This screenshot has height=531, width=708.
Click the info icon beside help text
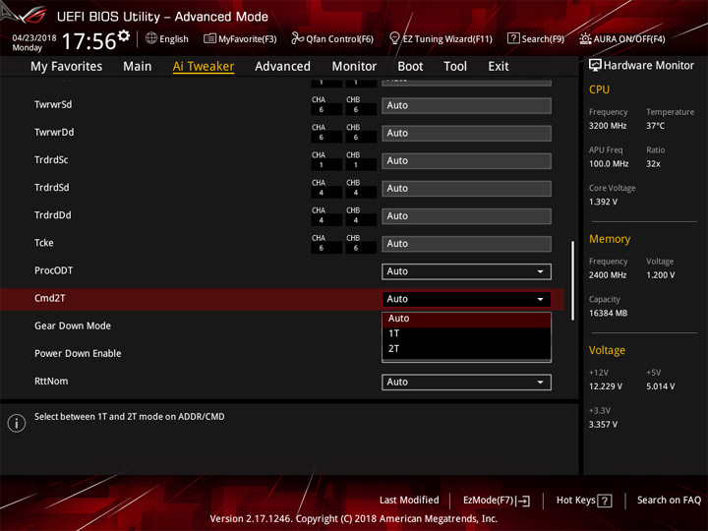pos(17,423)
